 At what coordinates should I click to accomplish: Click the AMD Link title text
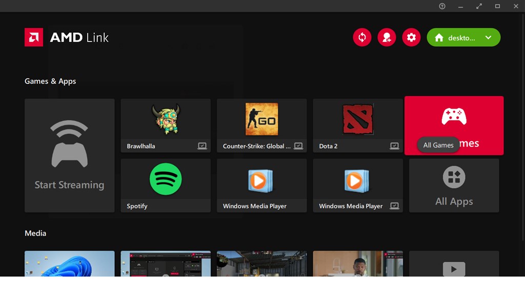79,37
